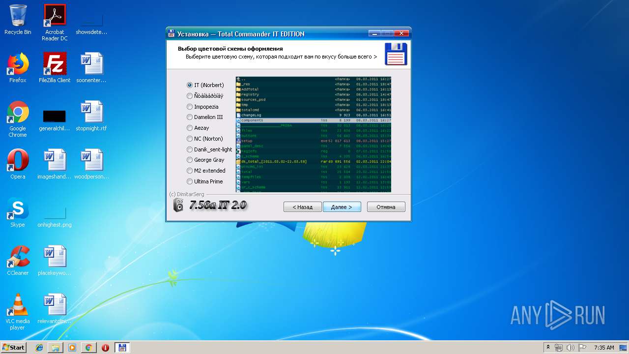Open Chrome from the taskbar
The width and height of the screenshot is (629, 354).
point(88,348)
